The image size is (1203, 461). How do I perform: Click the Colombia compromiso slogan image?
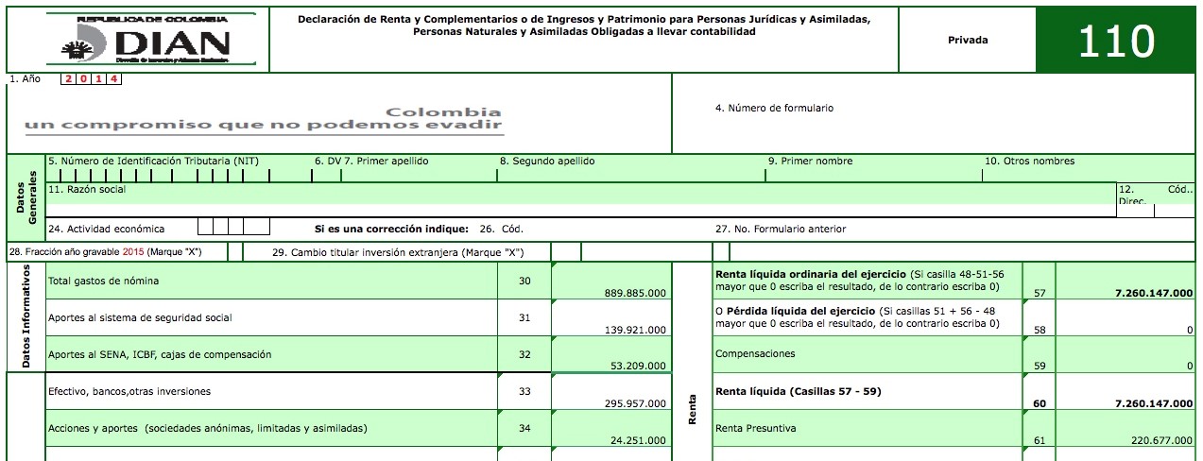coord(263,119)
